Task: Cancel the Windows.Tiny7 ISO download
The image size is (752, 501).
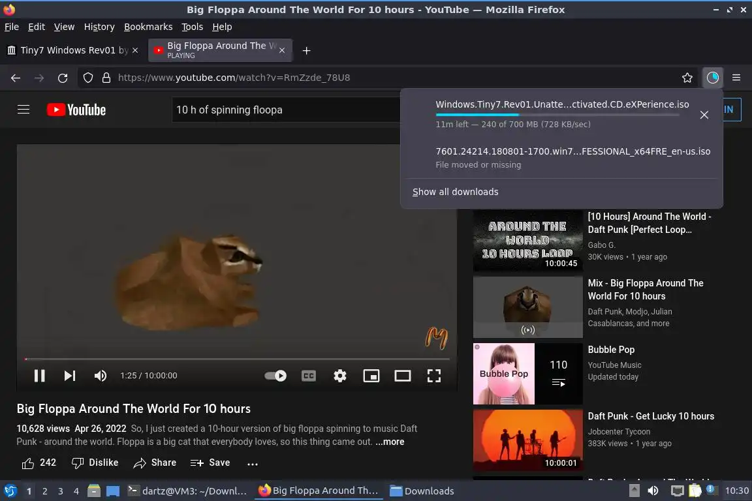Action: pos(704,115)
